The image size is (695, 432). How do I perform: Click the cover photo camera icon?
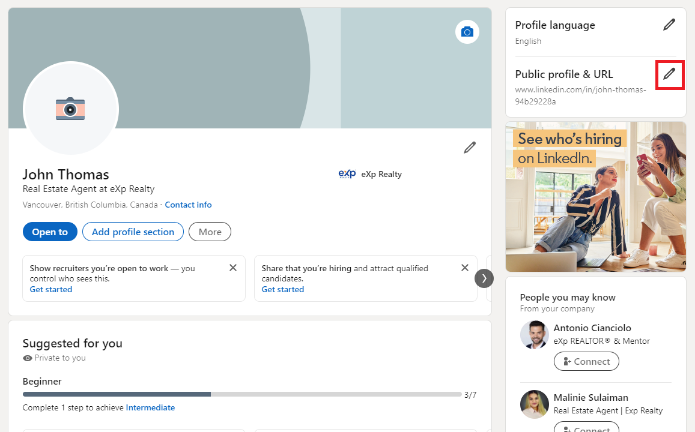click(x=467, y=32)
